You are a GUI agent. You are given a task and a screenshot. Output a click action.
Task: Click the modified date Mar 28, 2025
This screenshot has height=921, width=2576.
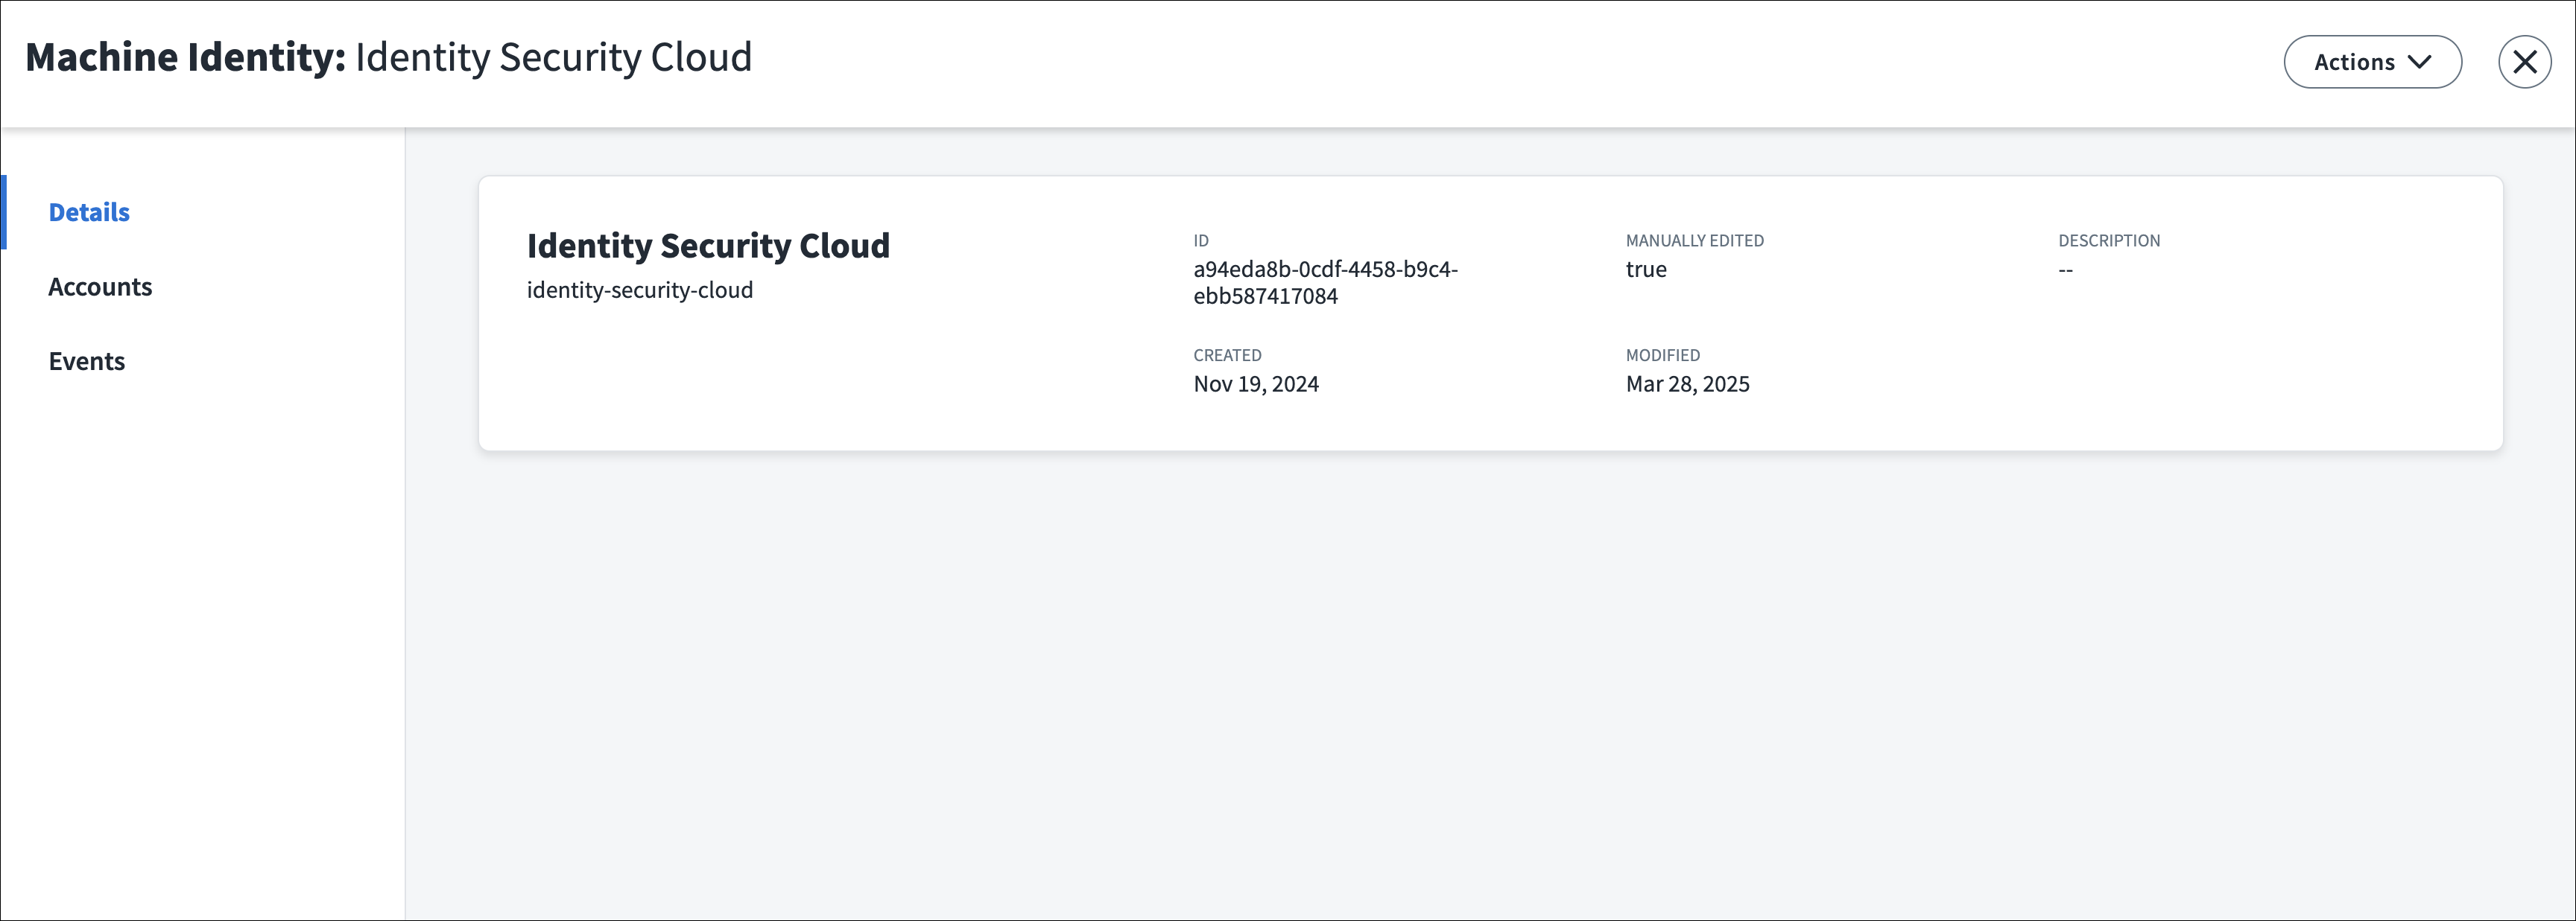1688,385
